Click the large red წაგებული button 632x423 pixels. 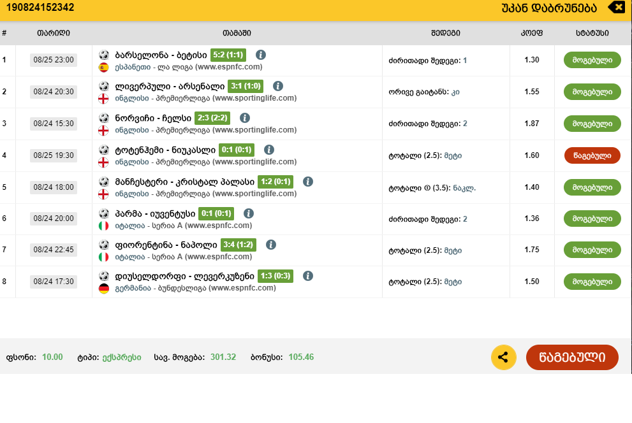pyautogui.click(x=572, y=357)
